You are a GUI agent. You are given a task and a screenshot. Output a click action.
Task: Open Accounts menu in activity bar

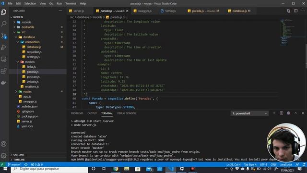(x=3, y=144)
